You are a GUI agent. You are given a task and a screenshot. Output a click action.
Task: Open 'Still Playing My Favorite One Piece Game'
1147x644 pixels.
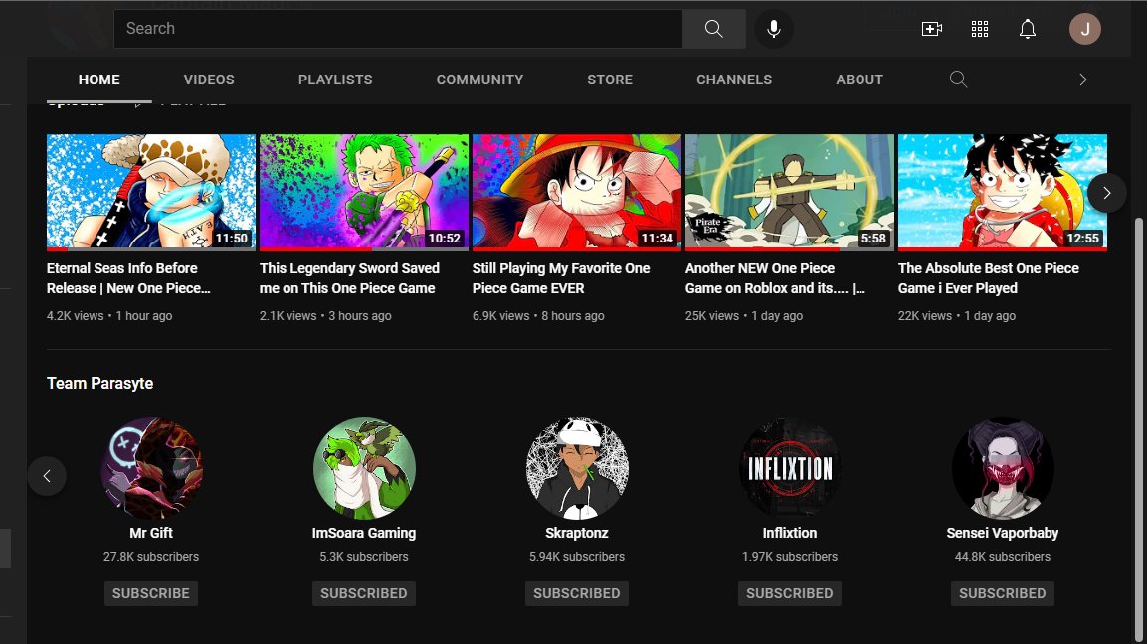click(x=561, y=278)
